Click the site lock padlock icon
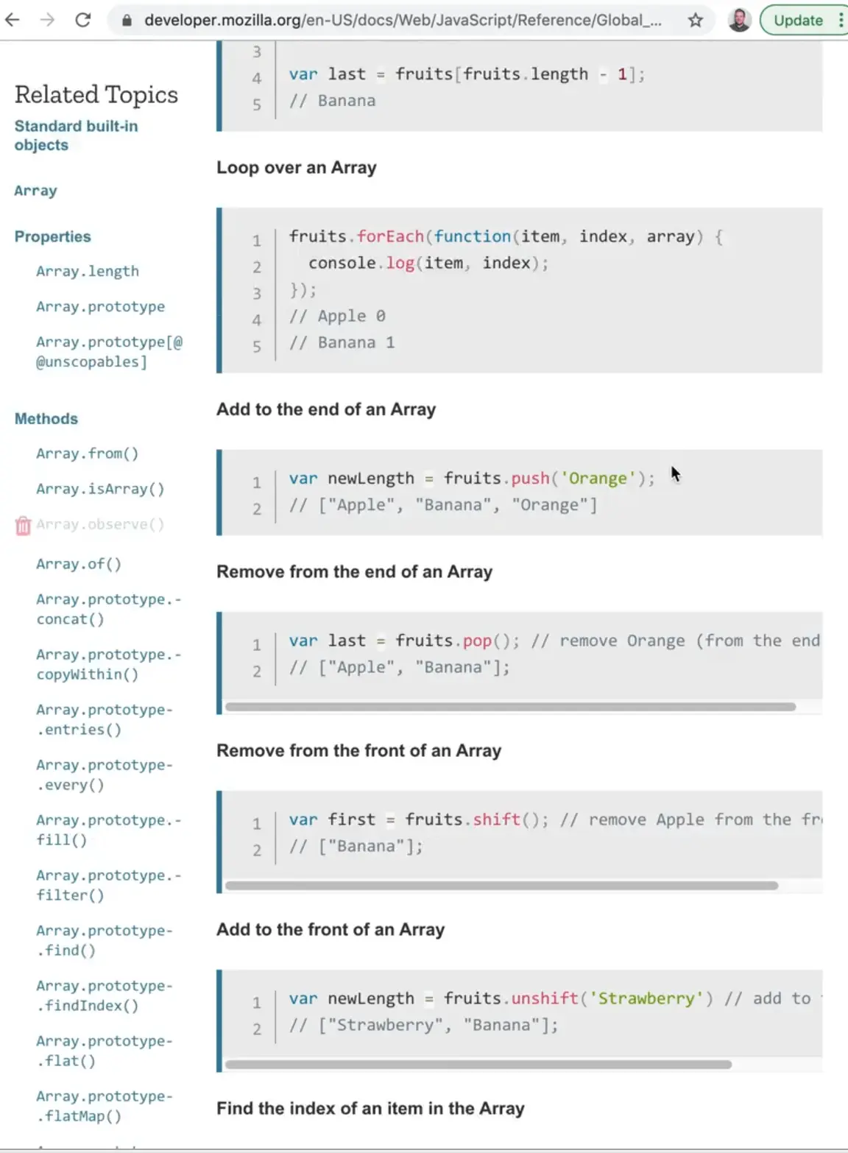 click(127, 21)
